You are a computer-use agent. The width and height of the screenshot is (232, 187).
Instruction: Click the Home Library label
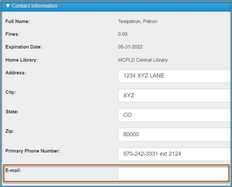(22, 60)
